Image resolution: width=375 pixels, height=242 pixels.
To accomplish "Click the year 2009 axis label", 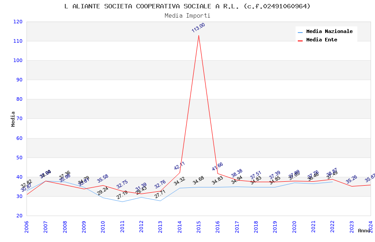I will tap(84, 227).
